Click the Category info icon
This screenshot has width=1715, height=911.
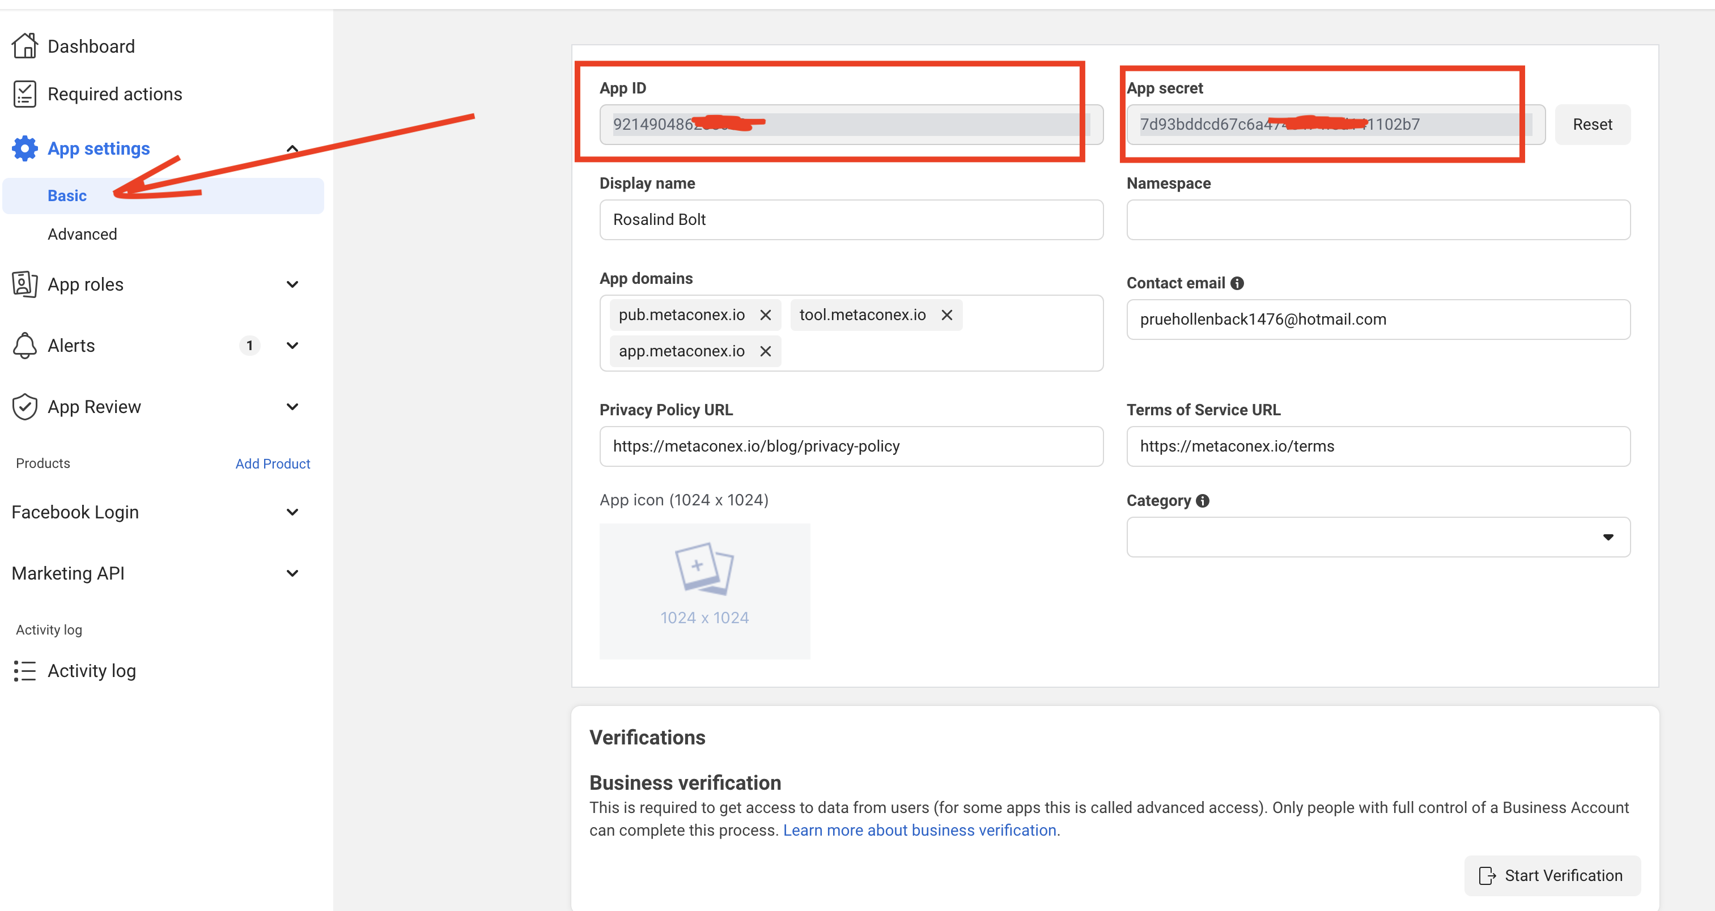tap(1202, 500)
